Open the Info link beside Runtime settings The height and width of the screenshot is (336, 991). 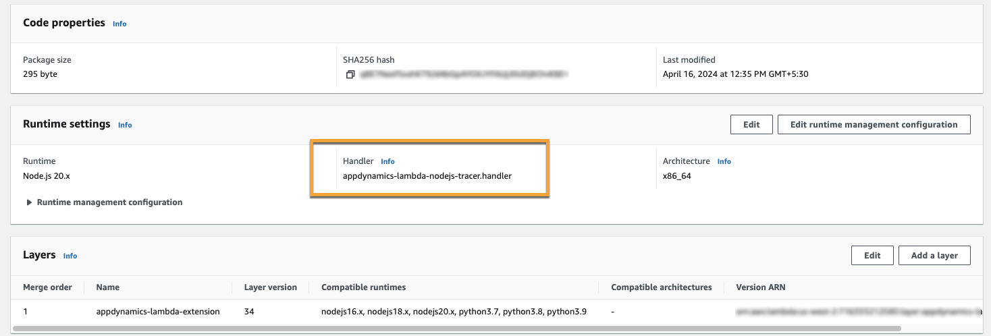point(125,125)
